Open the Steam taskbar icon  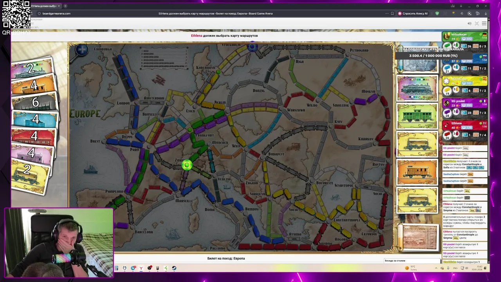pos(174,268)
